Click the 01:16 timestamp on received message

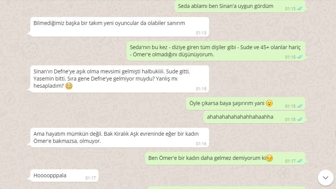201,144
